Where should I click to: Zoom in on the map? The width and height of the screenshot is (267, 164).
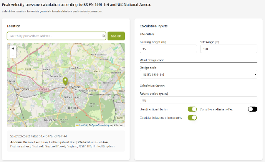click(x=13, y=49)
